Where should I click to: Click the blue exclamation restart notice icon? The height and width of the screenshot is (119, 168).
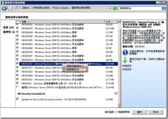125,52
